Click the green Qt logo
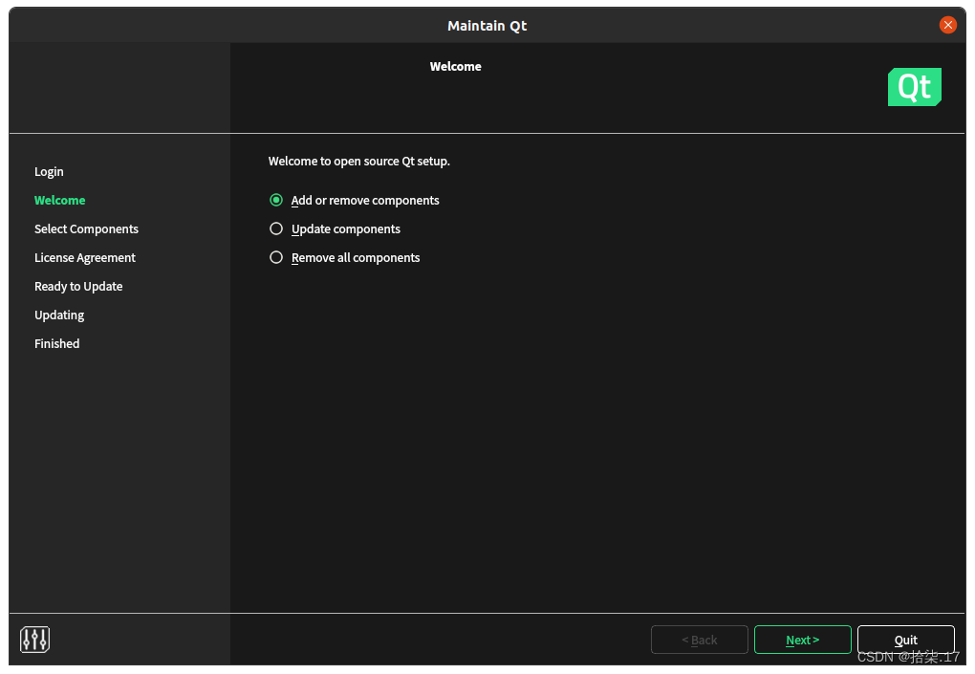Image resolution: width=975 pixels, height=674 pixels. (x=914, y=87)
